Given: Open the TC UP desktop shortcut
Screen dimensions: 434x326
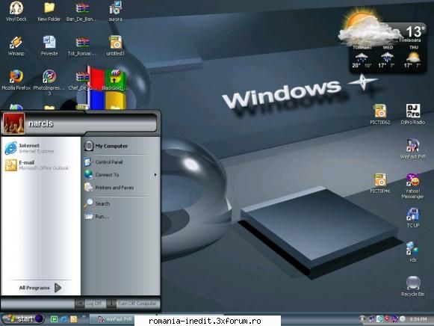Looking at the screenshot, I should click(x=412, y=218).
